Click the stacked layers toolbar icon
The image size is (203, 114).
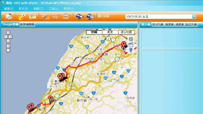pyautogui.click(x=9, y=17)
